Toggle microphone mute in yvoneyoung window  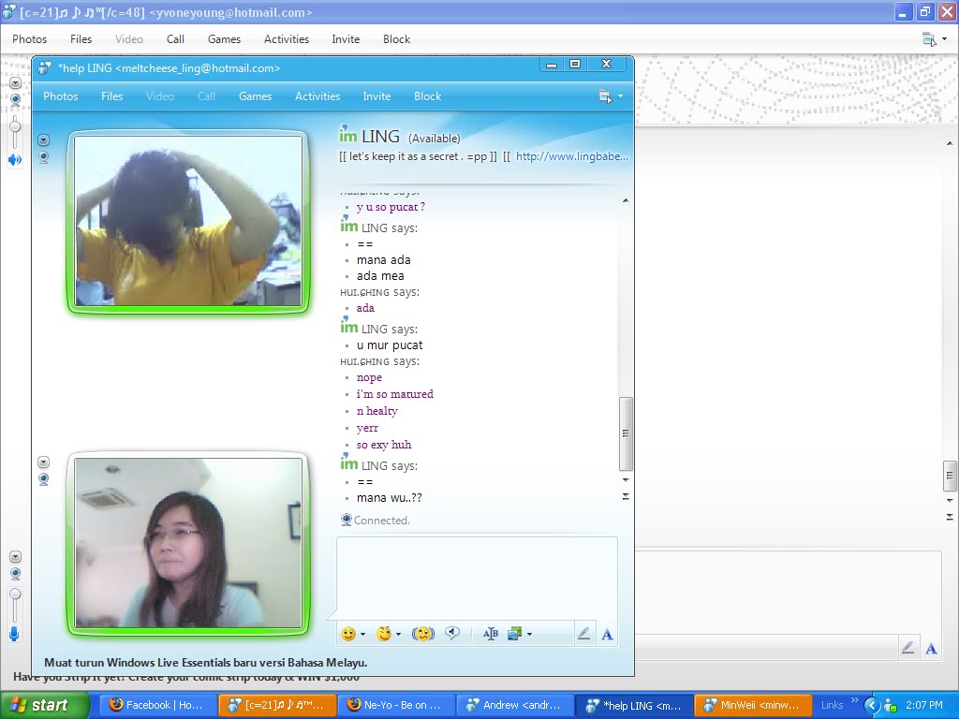click(x=14, y=634)
